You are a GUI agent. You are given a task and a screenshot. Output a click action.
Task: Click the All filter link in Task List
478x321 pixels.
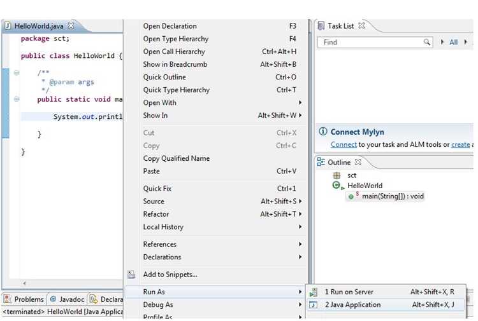click(x=454, y=42)
